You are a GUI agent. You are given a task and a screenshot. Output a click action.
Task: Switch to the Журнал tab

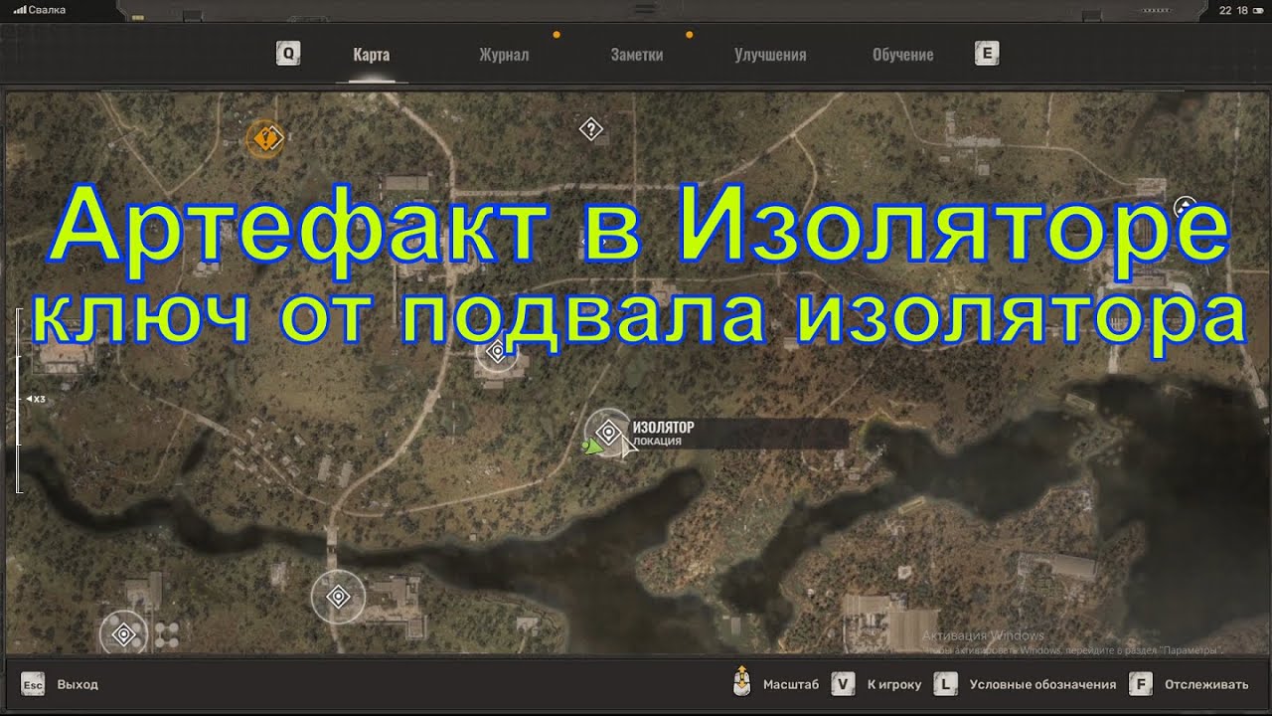click(504, 55)
